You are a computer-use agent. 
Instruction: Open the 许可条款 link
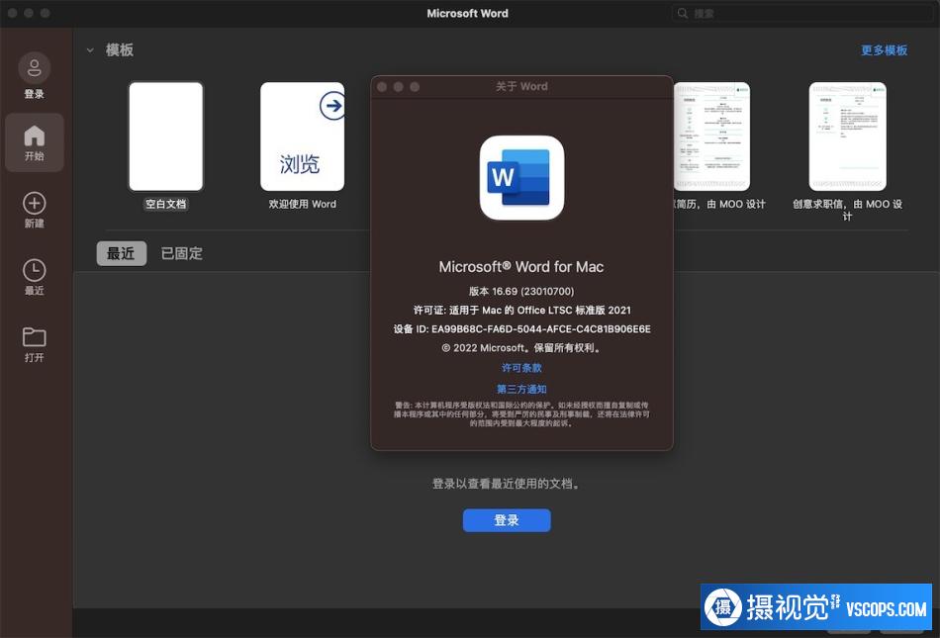[x=521, y=368]
